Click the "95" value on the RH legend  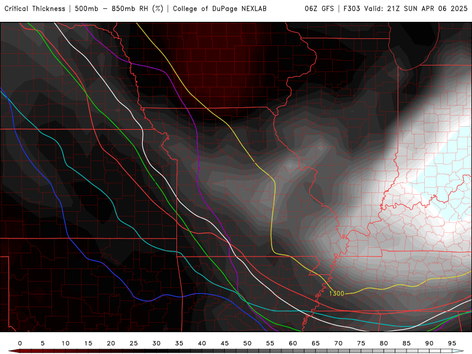click(x=452, y=343)
